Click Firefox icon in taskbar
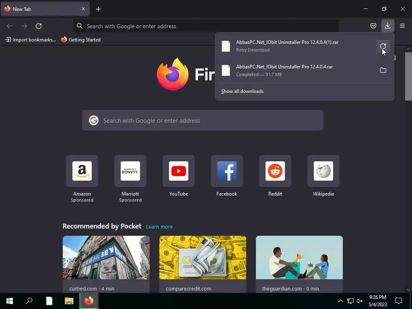This screenshot has height=309, width=412. (x=89, y=301)
